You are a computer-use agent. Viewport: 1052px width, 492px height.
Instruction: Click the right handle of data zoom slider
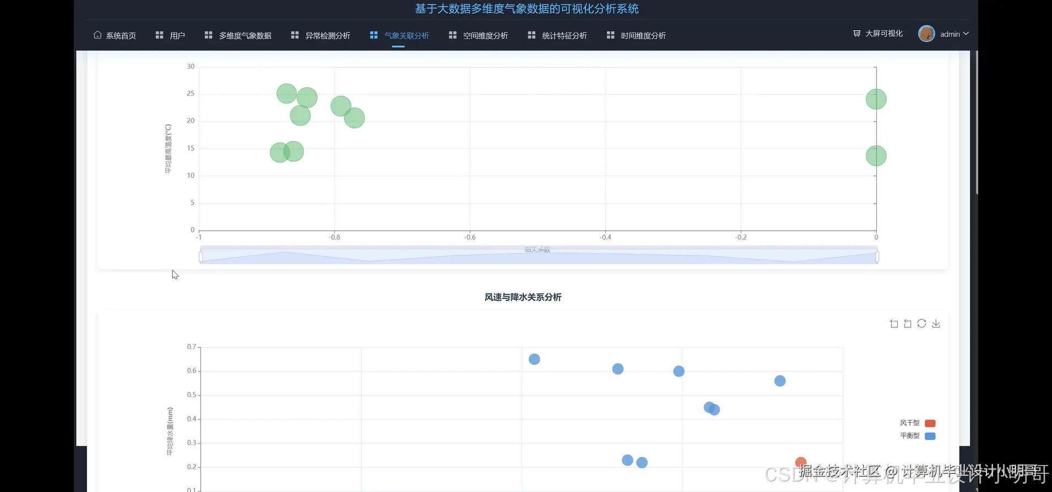(877, 256)
